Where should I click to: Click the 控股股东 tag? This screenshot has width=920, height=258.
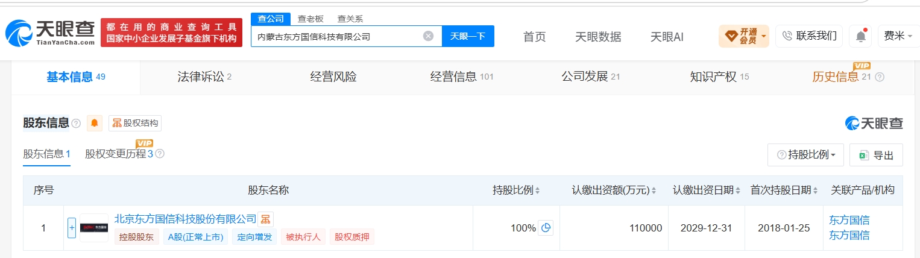pos(137,237)
